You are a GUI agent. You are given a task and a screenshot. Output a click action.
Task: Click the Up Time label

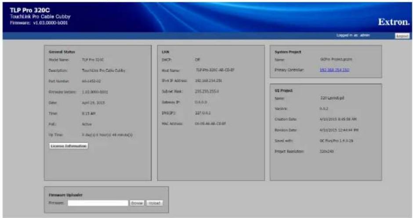click(55, 135)
